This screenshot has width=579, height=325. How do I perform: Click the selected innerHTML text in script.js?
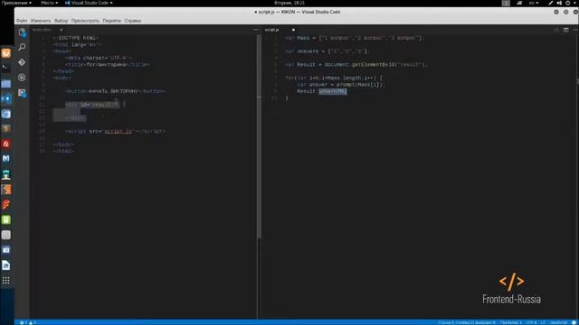pos(333,91)
